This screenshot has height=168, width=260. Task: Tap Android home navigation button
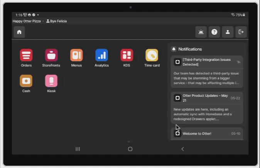click(x=130, y=149)
